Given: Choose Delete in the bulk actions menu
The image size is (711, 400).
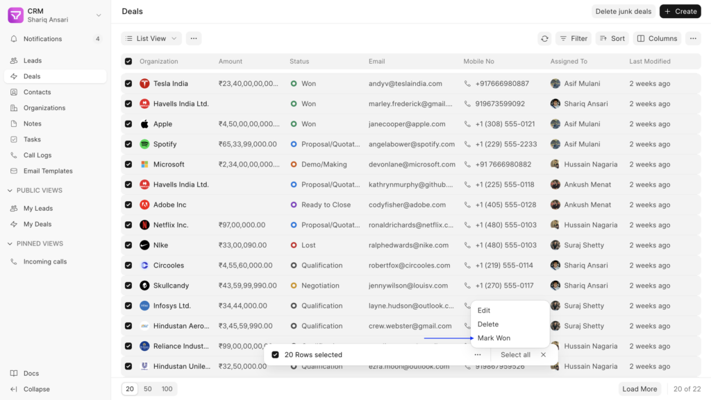Looking at the screenshot, I should coord(488,324).
